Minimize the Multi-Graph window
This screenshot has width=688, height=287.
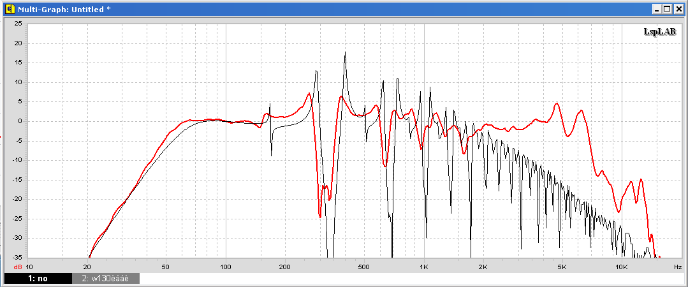(x=657, y=9)
